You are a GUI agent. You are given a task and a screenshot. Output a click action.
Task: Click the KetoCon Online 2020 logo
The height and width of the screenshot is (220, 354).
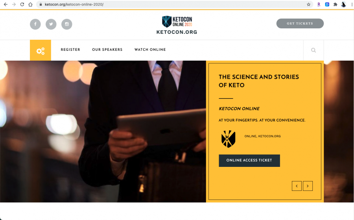[177, 22]
